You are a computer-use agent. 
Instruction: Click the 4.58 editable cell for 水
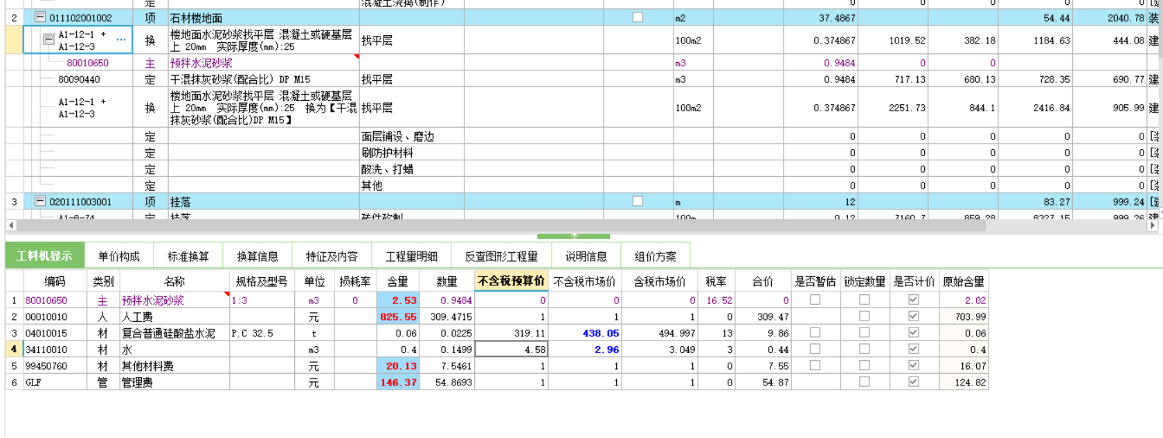coord(511,350)
